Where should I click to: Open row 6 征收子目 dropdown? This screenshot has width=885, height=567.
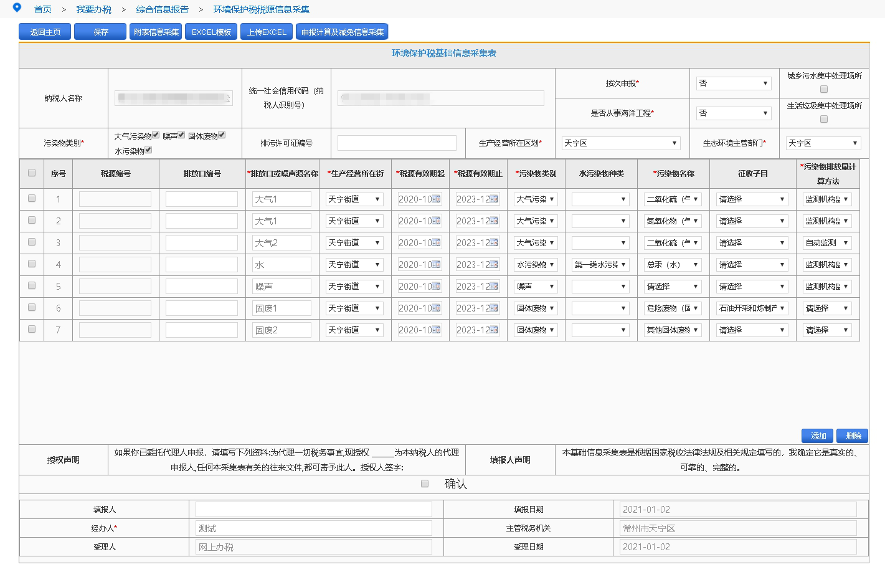(x=752, y=308)
